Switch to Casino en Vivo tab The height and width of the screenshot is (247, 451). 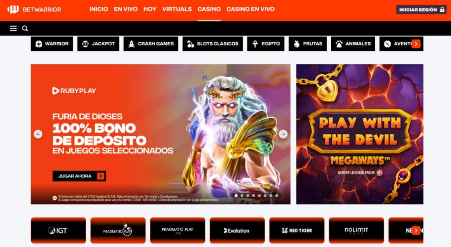(x=251, y=9)
